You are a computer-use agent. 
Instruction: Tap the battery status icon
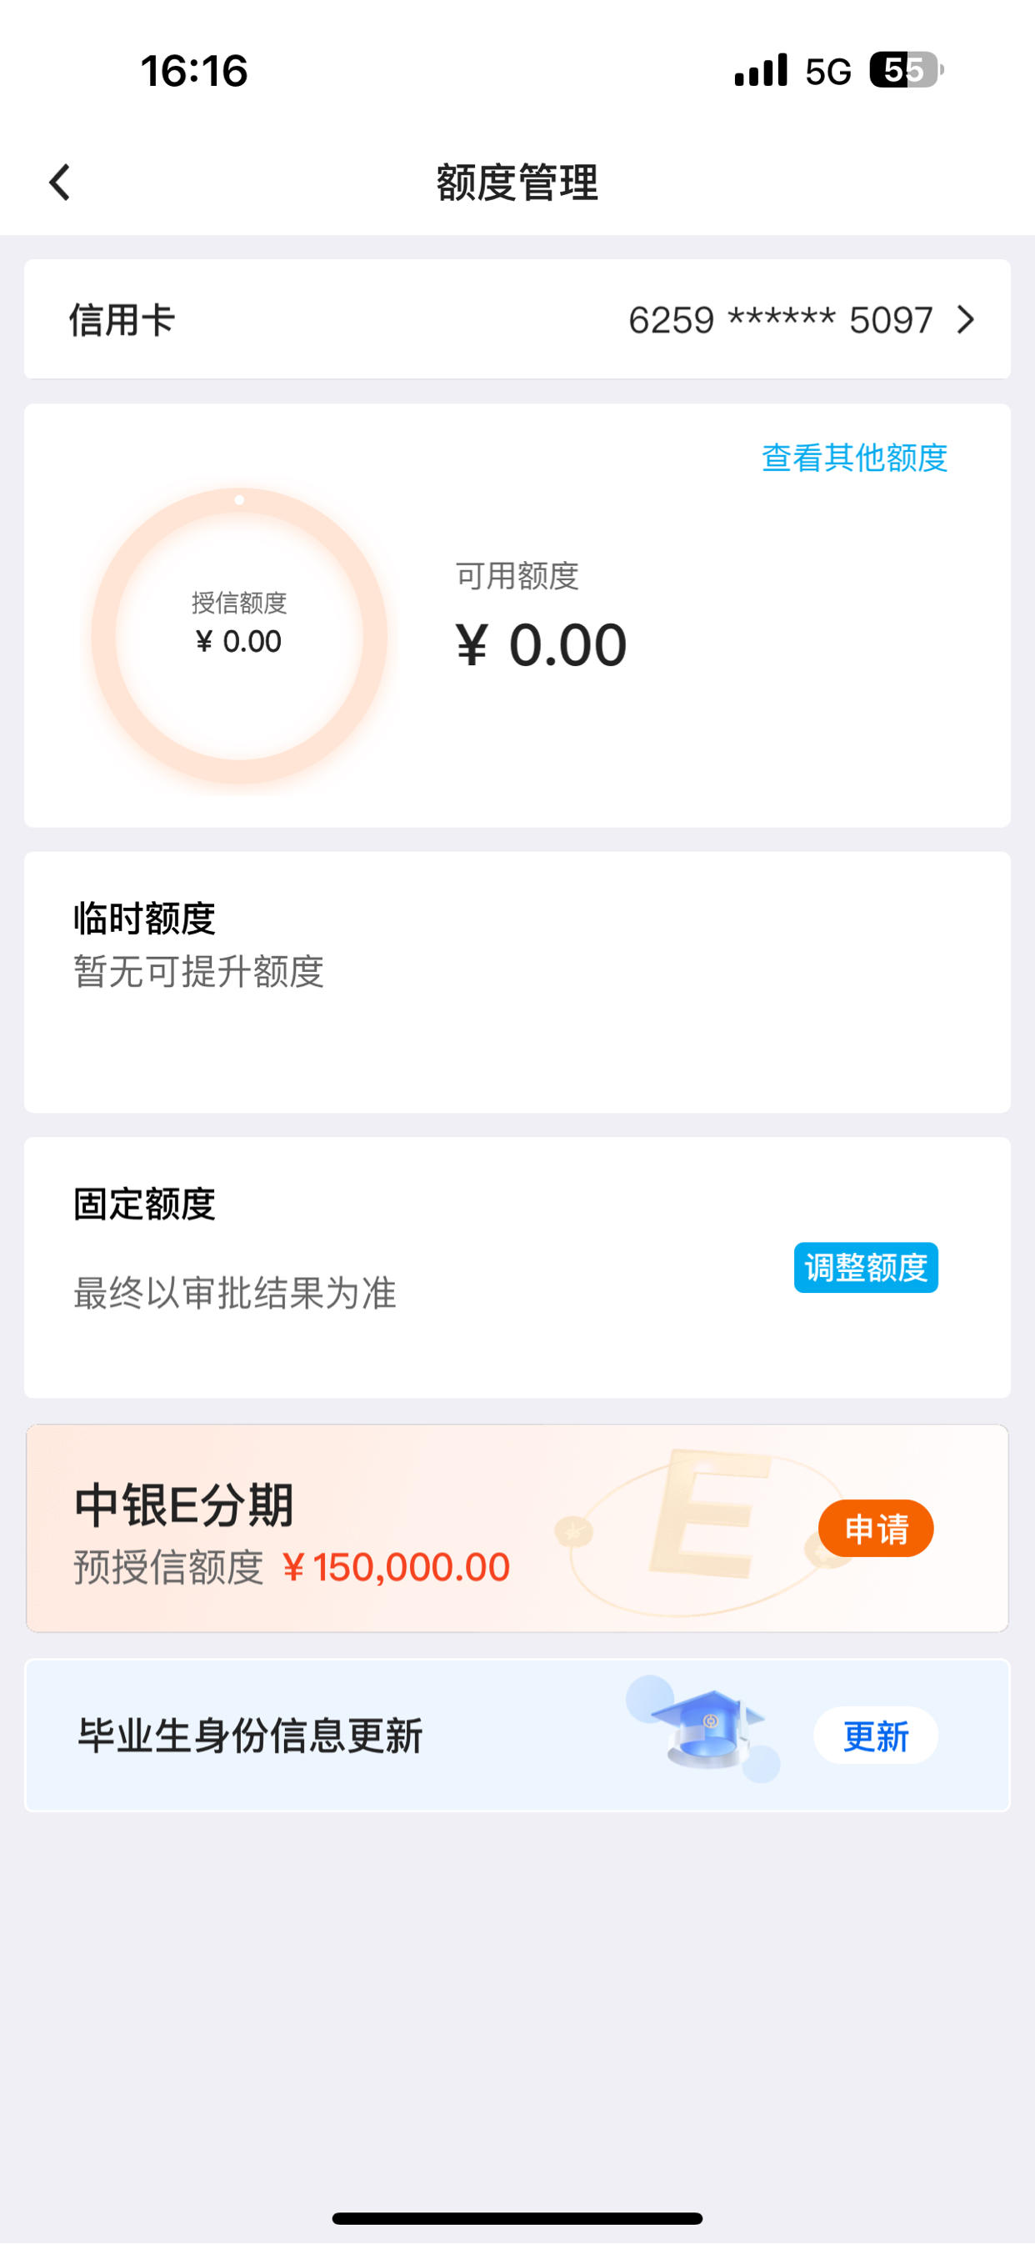pyautogui.click(x=906, y=71)
